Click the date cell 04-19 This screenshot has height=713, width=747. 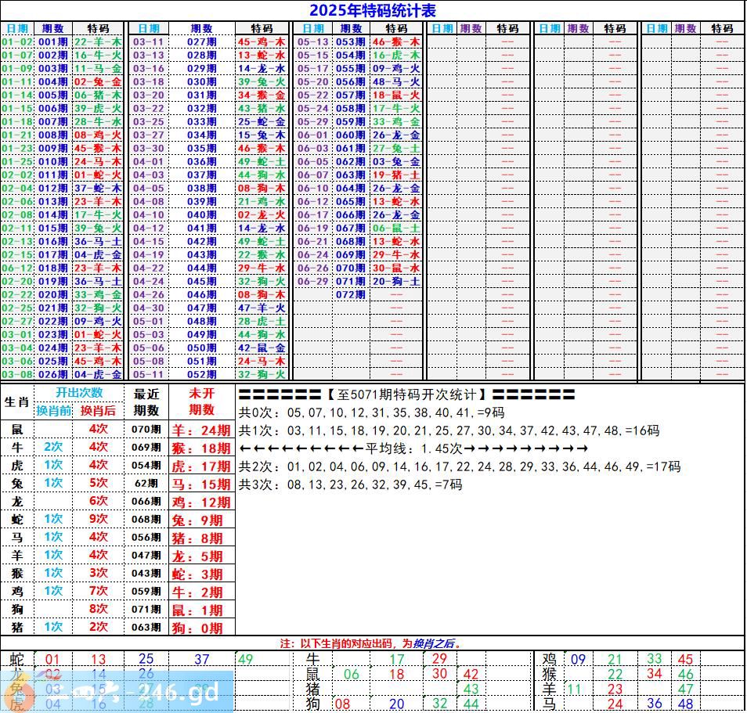[148, 255]
